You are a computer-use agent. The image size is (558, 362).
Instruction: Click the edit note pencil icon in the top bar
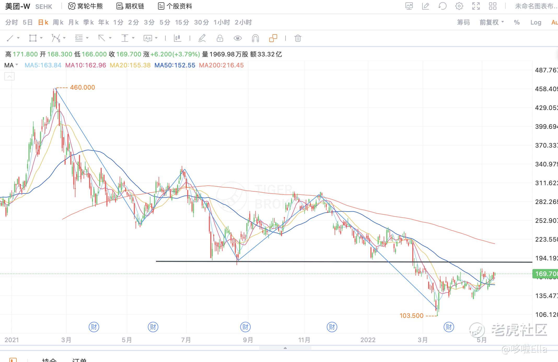[x=426, y=6]
